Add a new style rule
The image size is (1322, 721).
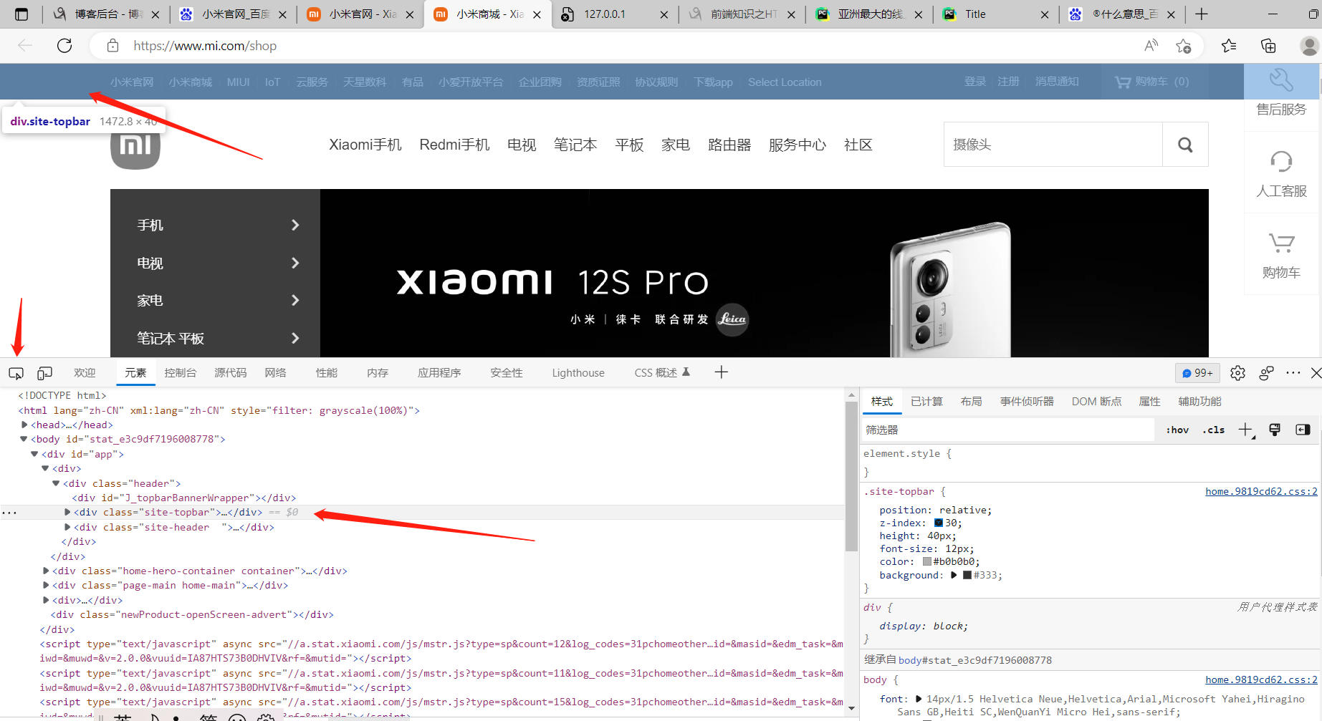pos(1246,430)
